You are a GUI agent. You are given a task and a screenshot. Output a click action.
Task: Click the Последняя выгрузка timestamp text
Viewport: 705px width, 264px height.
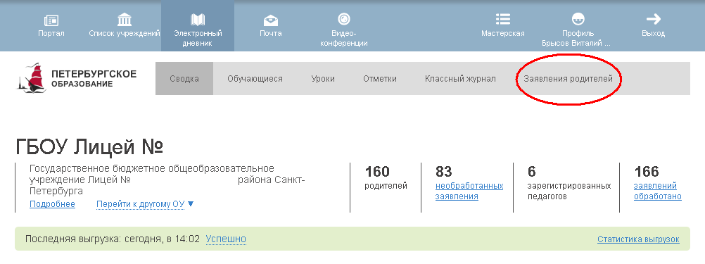click(113, 239)
